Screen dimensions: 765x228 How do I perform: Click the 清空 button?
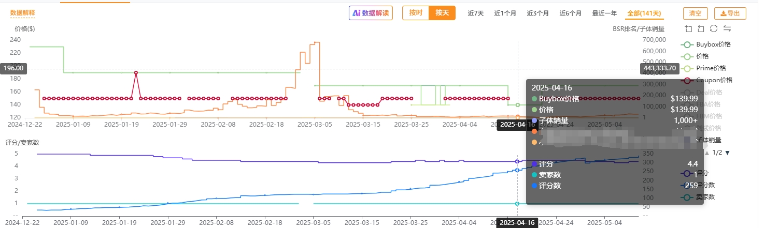[x=696, y=13]
